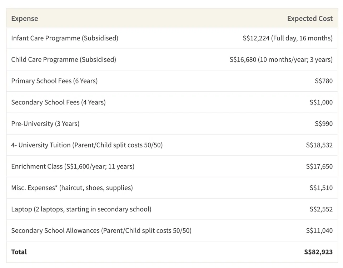Select the Secondary School Allowances row label
Screen dimensions: 343x268
click(101, 231)
